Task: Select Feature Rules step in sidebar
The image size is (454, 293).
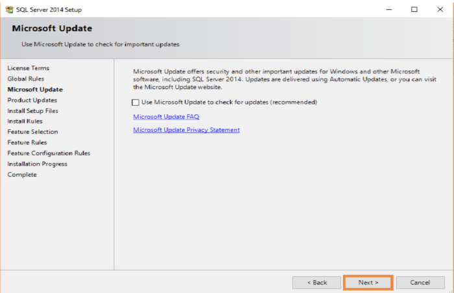Action: 27,142
